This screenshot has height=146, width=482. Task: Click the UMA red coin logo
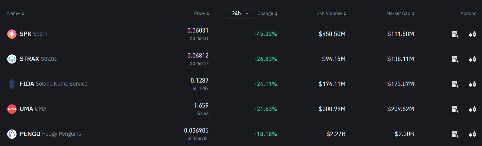(x=12, y=109)
